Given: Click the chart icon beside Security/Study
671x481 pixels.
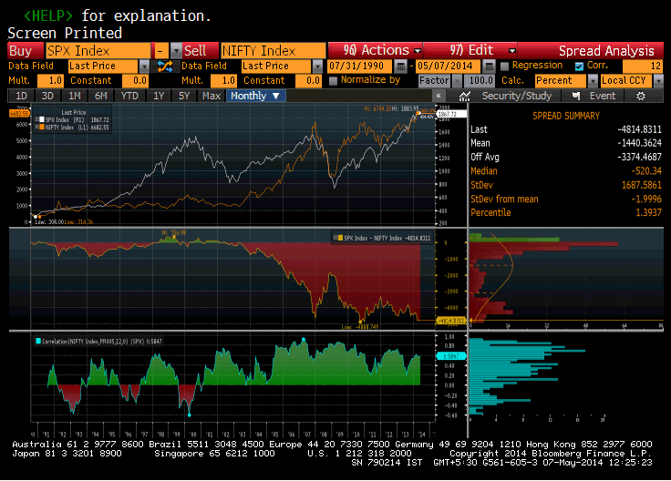Looking at the screenshot, I should (464, 97).
